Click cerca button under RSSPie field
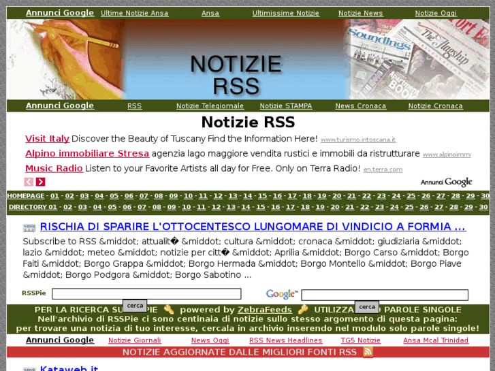 [135, 306]
